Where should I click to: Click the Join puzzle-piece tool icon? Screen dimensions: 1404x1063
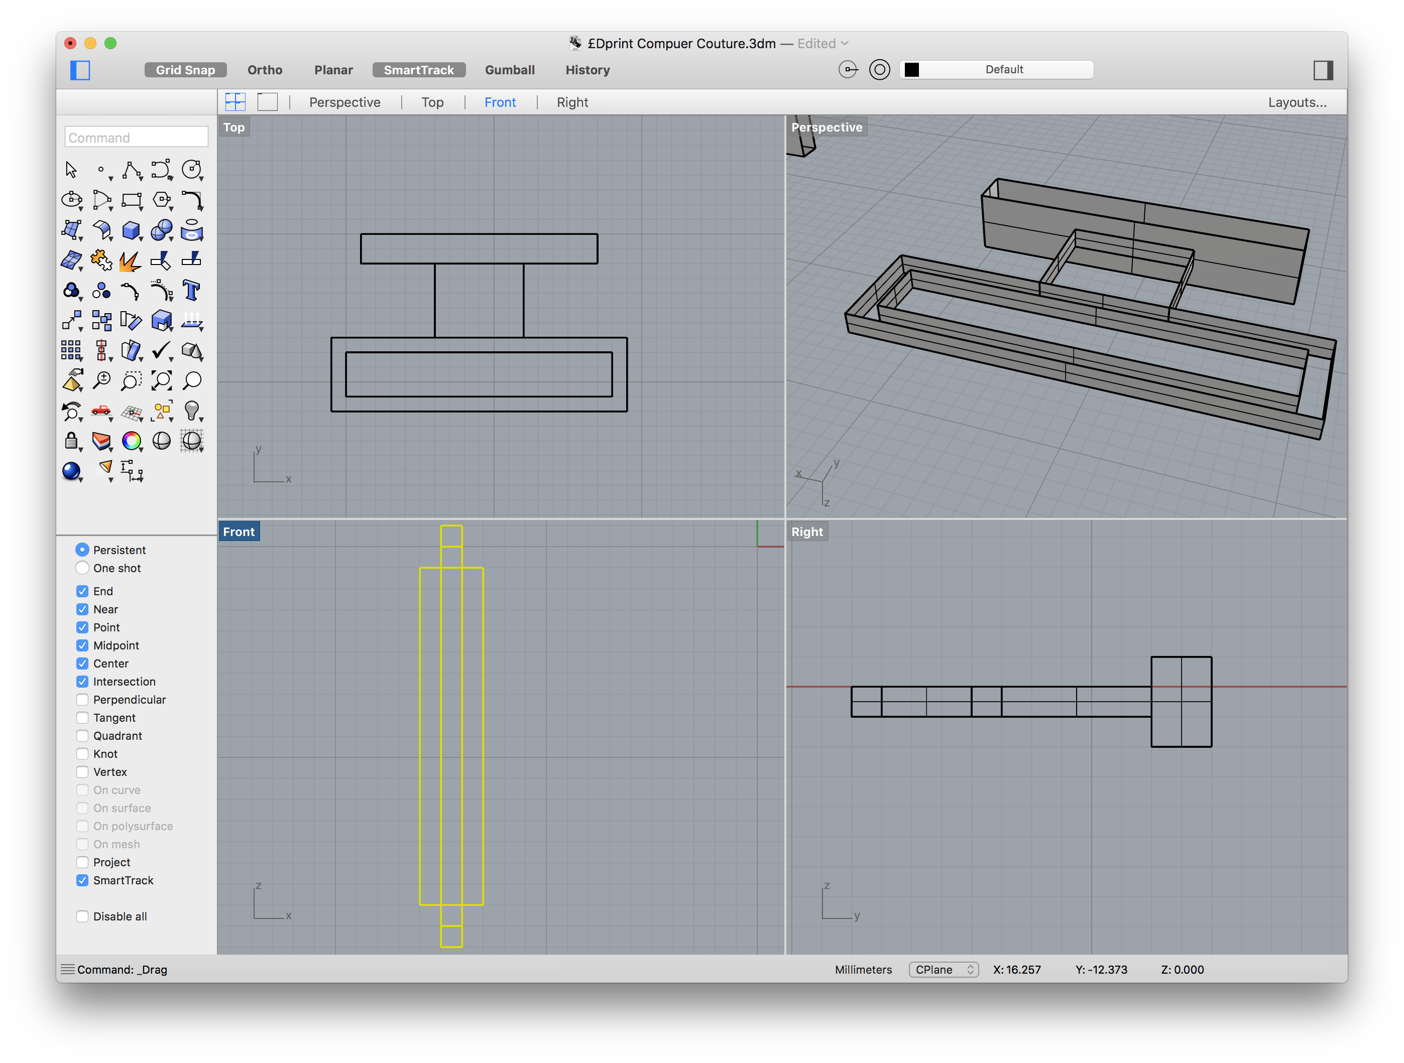tap(101, 260)
